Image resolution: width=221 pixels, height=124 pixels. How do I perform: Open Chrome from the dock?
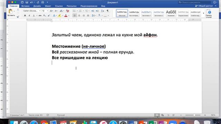[44, 122]
